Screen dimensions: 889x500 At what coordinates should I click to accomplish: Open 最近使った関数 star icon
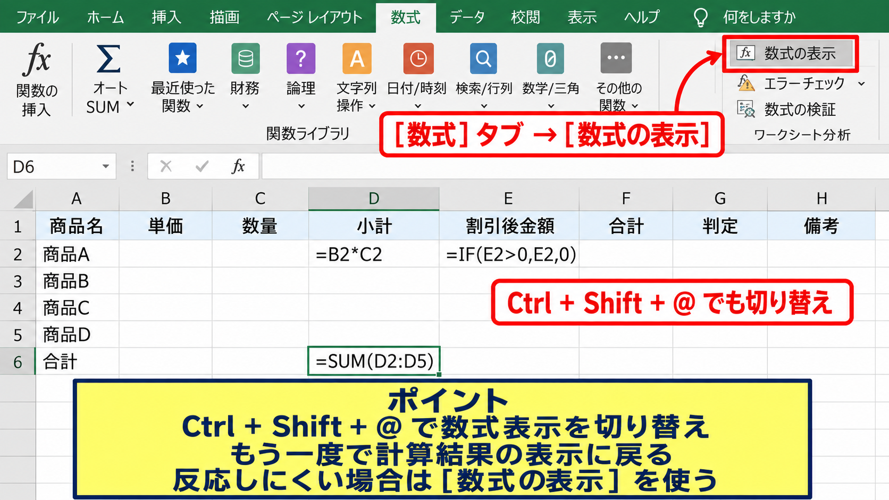(182, 58)
